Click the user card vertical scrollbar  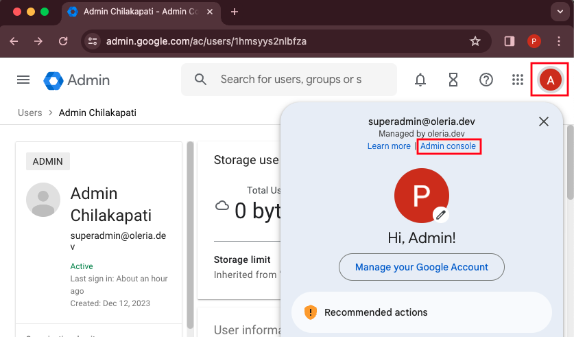coord(190,235)
